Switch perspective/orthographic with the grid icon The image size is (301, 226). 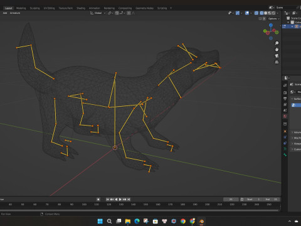pos(277,62)
